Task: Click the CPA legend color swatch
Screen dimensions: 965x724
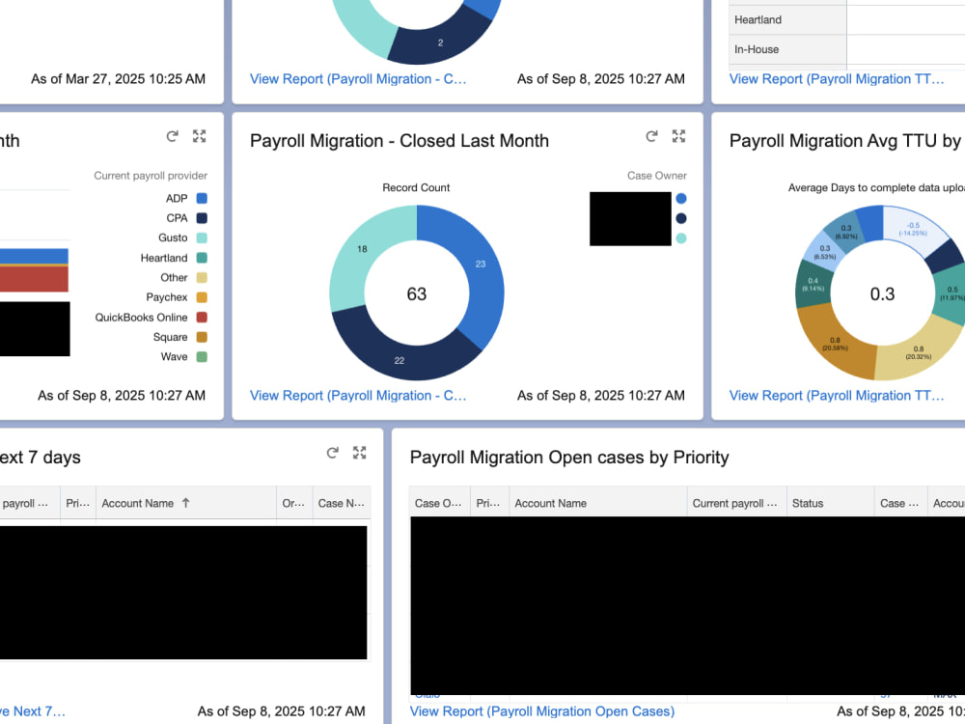Action: pos(202,218)
